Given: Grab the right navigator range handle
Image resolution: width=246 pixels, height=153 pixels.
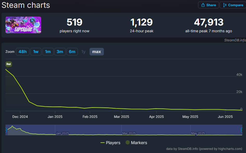Looking at the screenshot, I should click(242, 130).
